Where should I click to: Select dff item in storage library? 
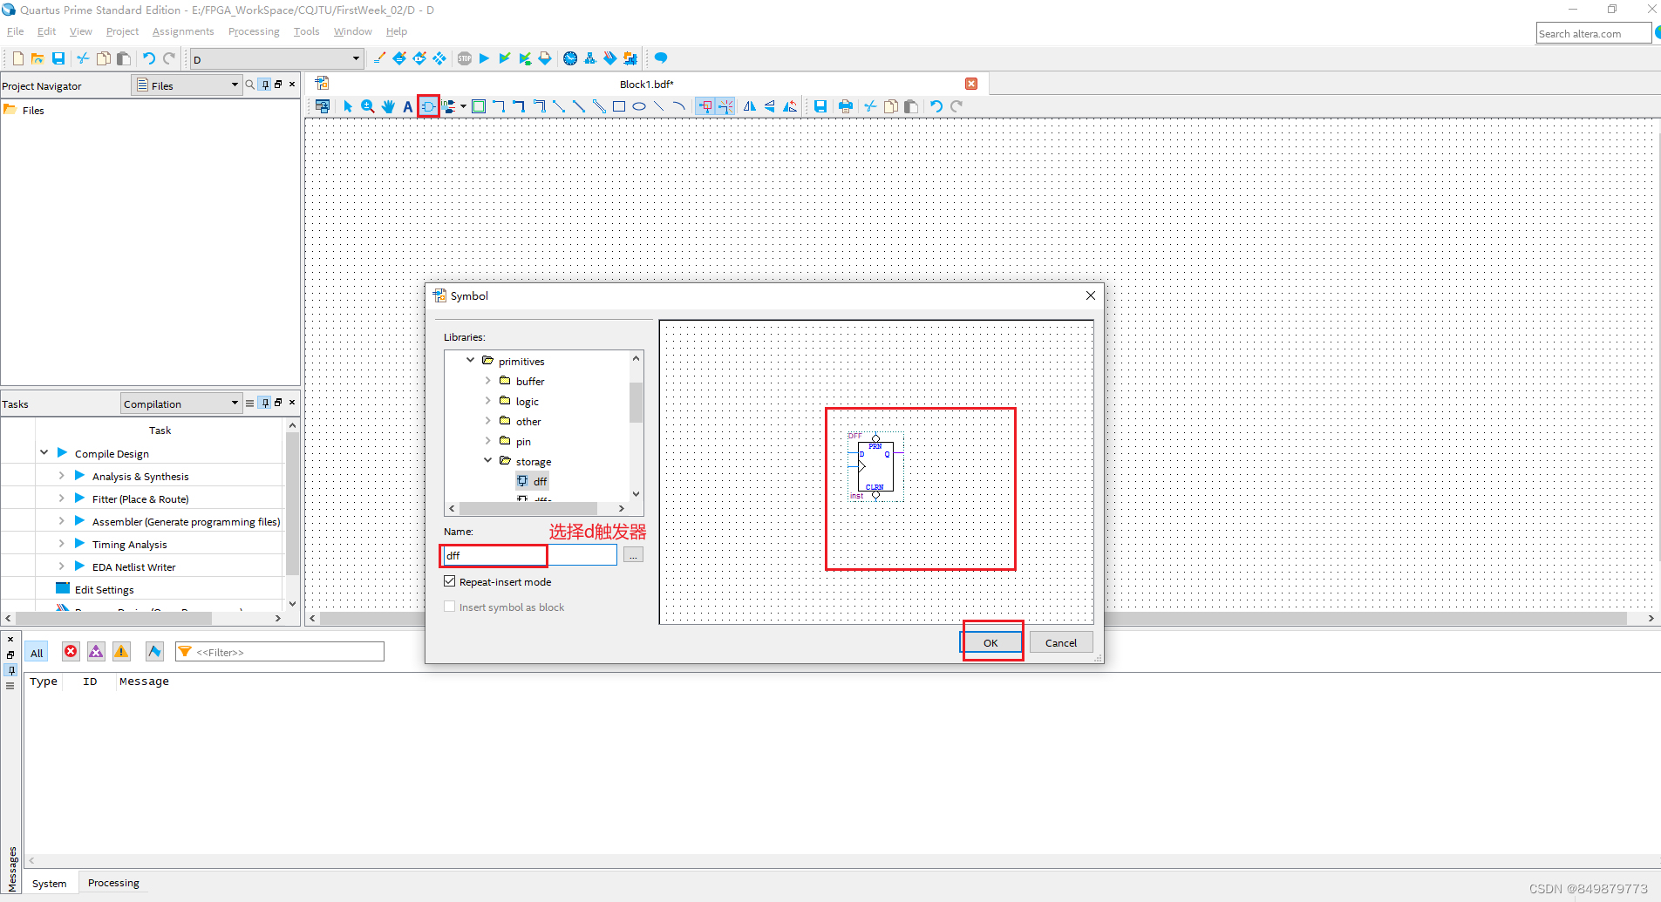pos(532,481)
